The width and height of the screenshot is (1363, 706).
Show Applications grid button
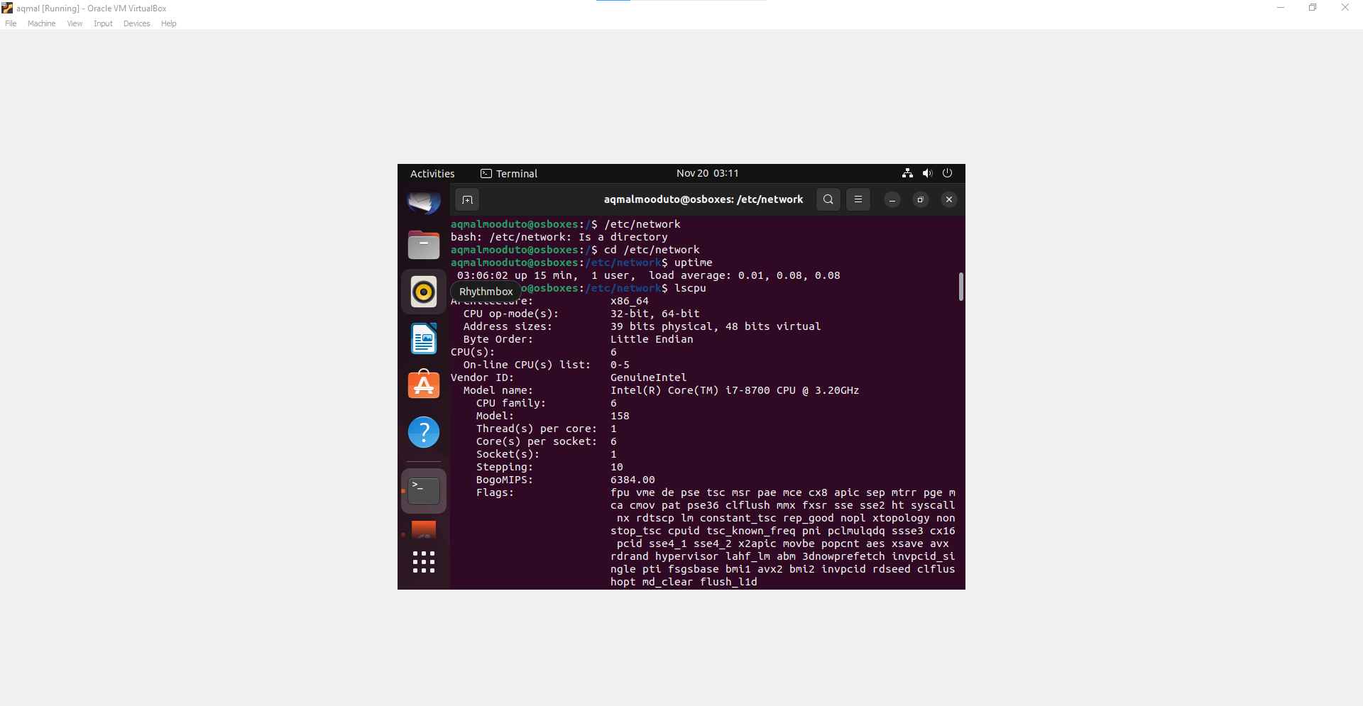point(424,562)
